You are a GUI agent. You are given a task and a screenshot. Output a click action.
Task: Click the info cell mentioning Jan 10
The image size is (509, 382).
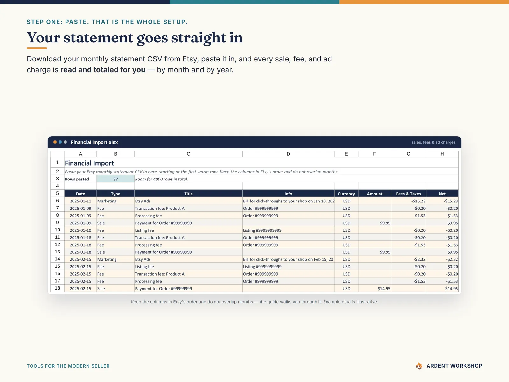tap(288, 201)
